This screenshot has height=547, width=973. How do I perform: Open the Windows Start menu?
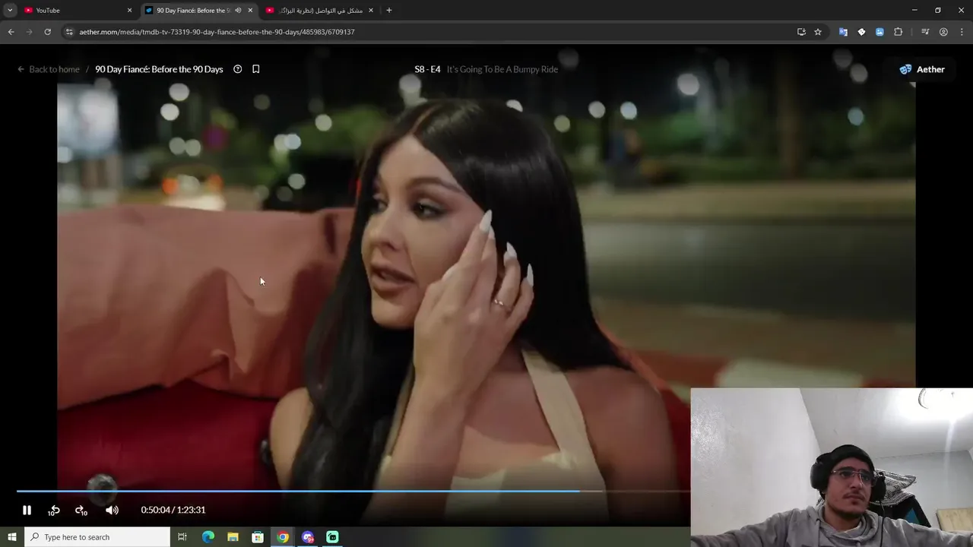pyautogui.click(x=11, y=537)
